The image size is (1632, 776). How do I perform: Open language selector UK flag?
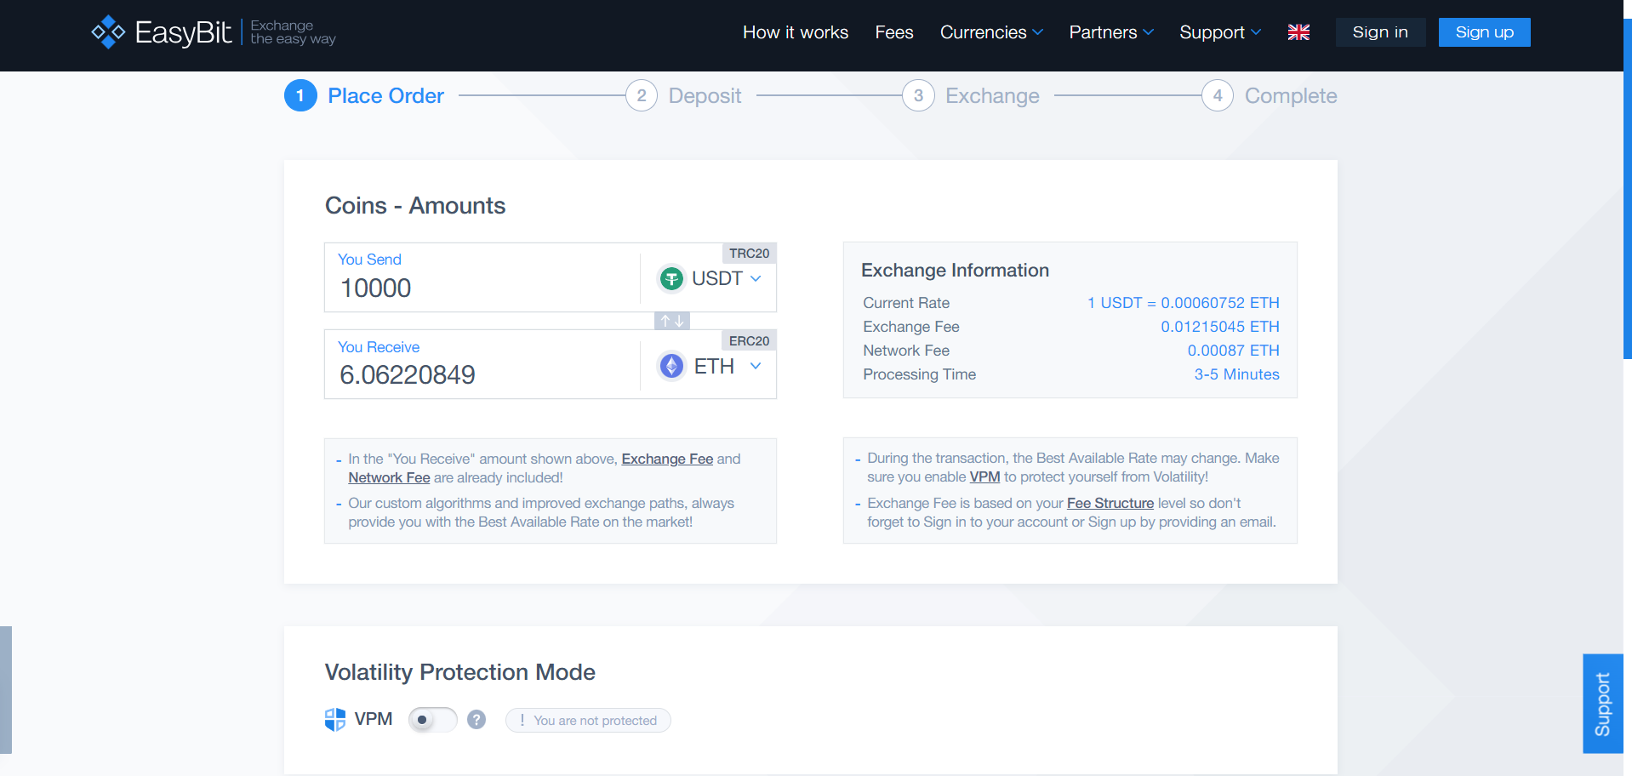(1298, 32)
